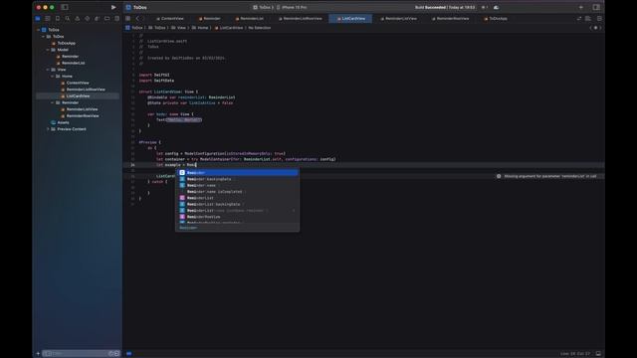This screenshot has height=358, width=637.
Task: Toggle the inspector panel on the right
Action: 596,7
